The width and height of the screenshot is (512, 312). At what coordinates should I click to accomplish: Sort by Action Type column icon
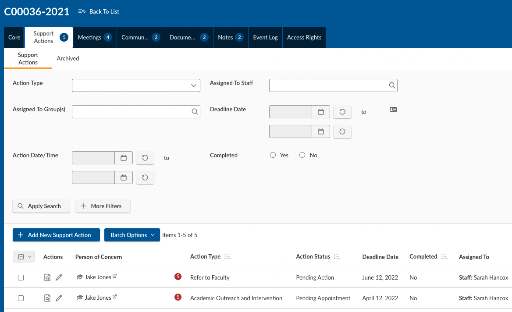pyautogui.click(x=227, y=257)
